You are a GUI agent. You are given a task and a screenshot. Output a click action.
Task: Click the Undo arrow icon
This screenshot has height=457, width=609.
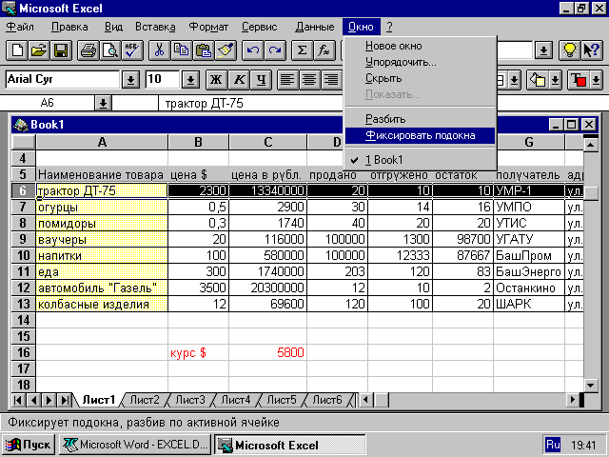(x=253, y=50)
